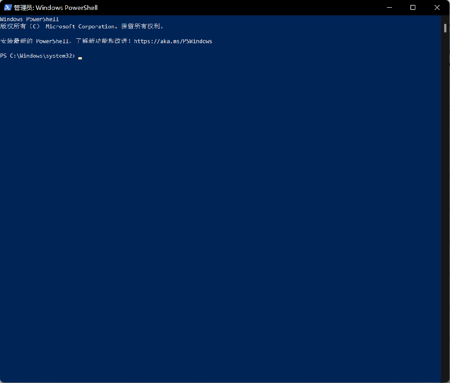Click the vertical scrollbar thumb

click(x=445, y=28)
